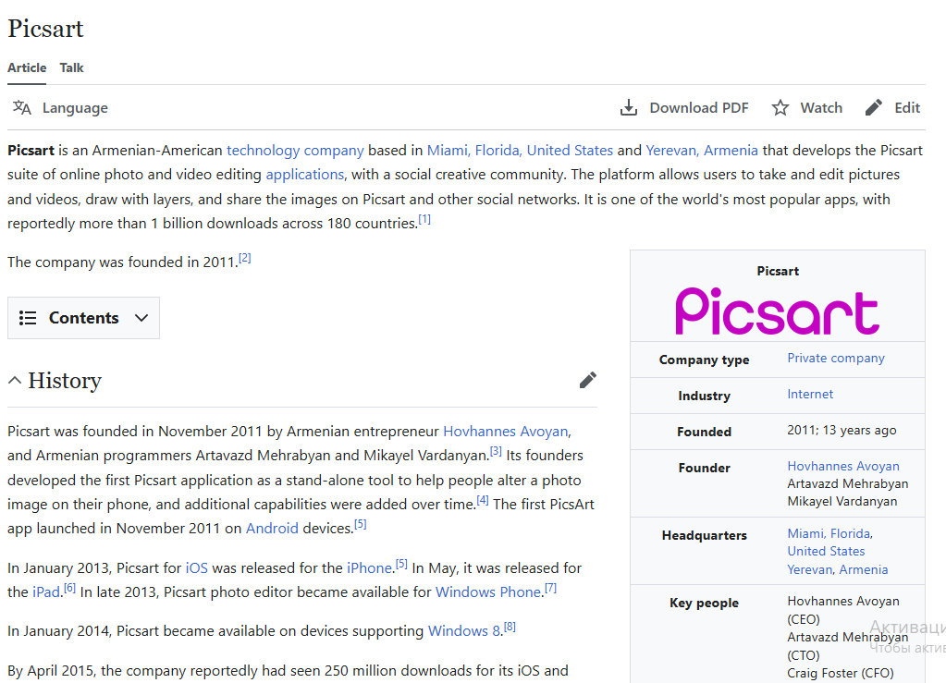Follow citation reference [3]
946x683 pixels.
(496, 451)
